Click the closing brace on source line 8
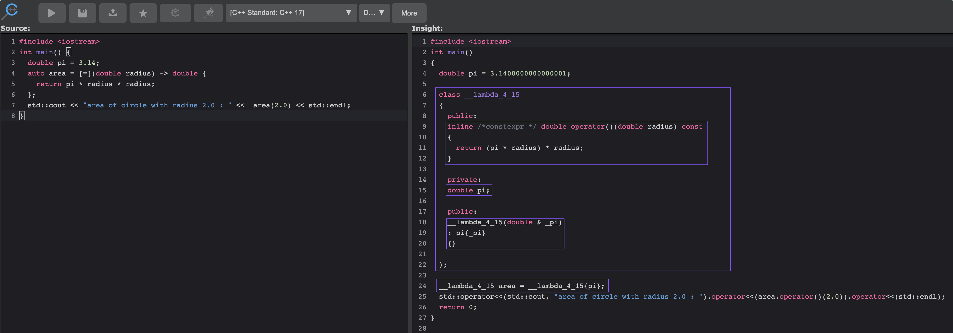The image size is (953, 333). click(22, 116)
